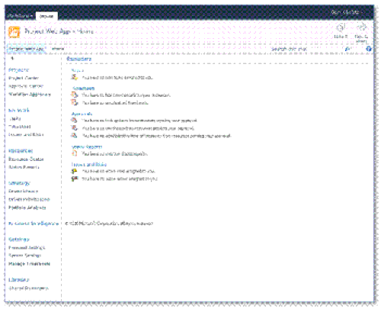The height and width of the screenshot is (309, 381).
Task: Open the Resource Center link
Action: (26, 159)
